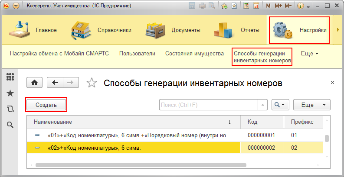Open the Отчеты section
Image resolution: width=344 pixels, height=177 pixels.
(236, 30)
